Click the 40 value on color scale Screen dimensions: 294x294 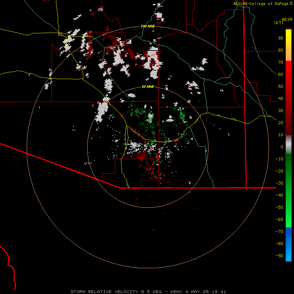[x=281, y=98]
